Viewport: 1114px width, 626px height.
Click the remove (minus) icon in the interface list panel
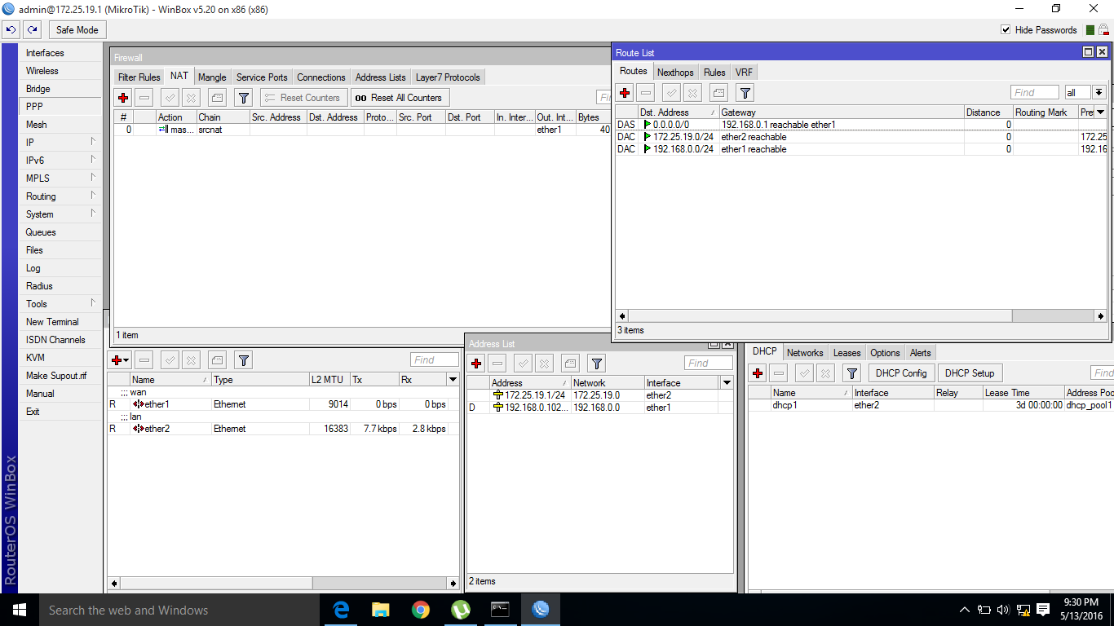point(144,360)
